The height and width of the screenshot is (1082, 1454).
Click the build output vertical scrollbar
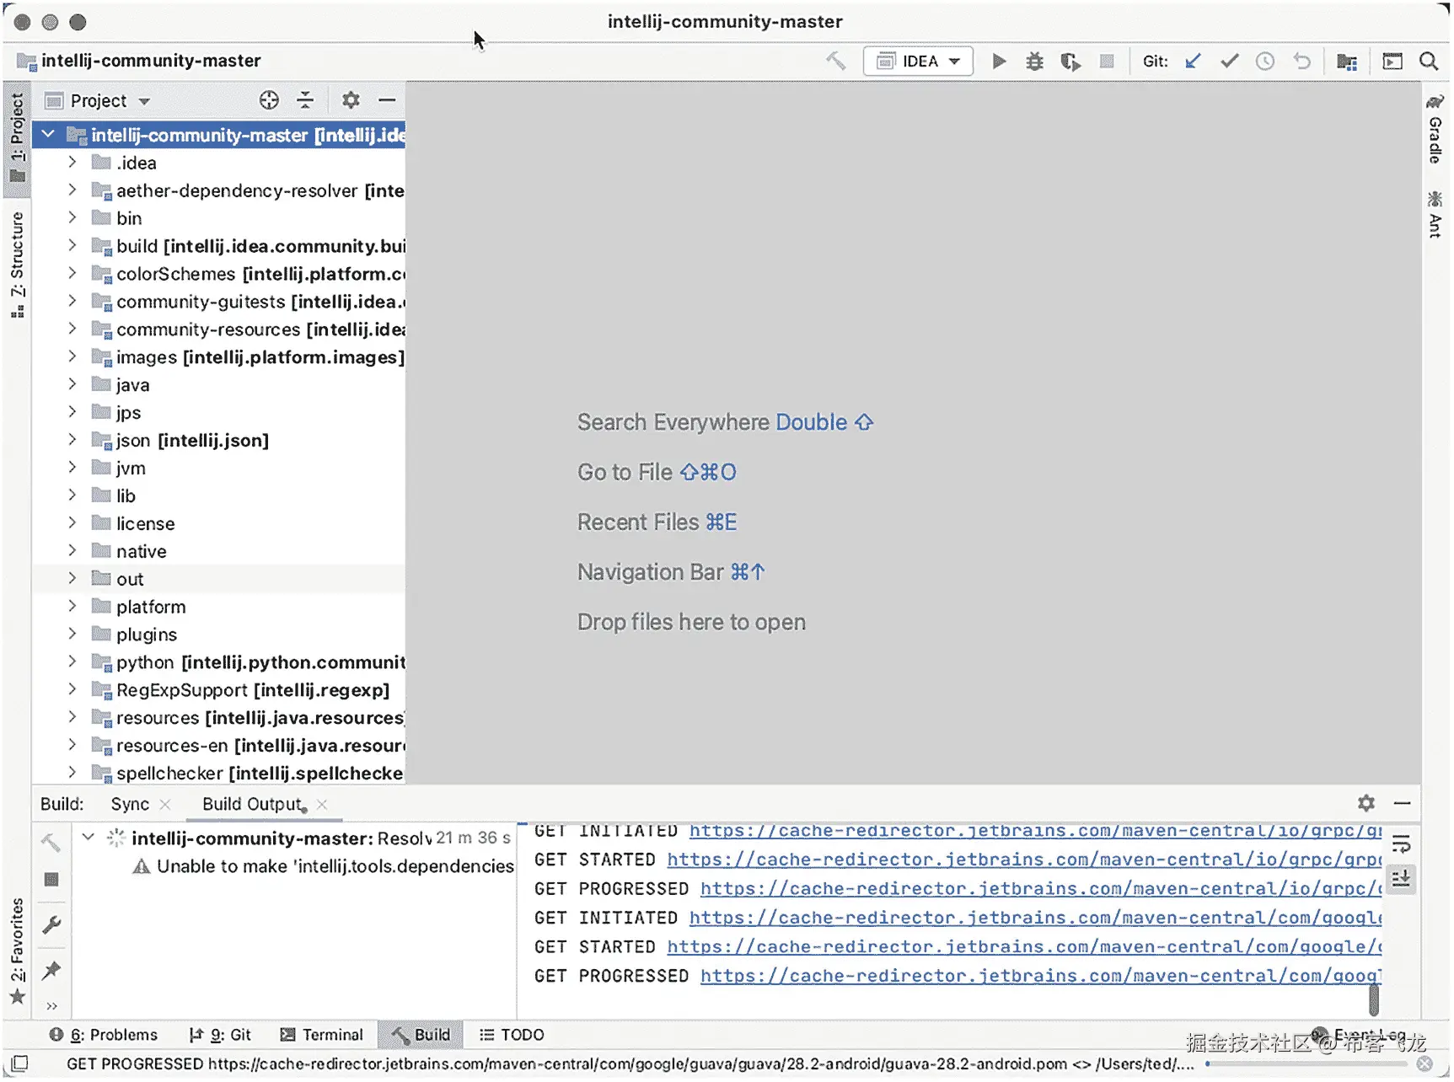[1374, 1000]
